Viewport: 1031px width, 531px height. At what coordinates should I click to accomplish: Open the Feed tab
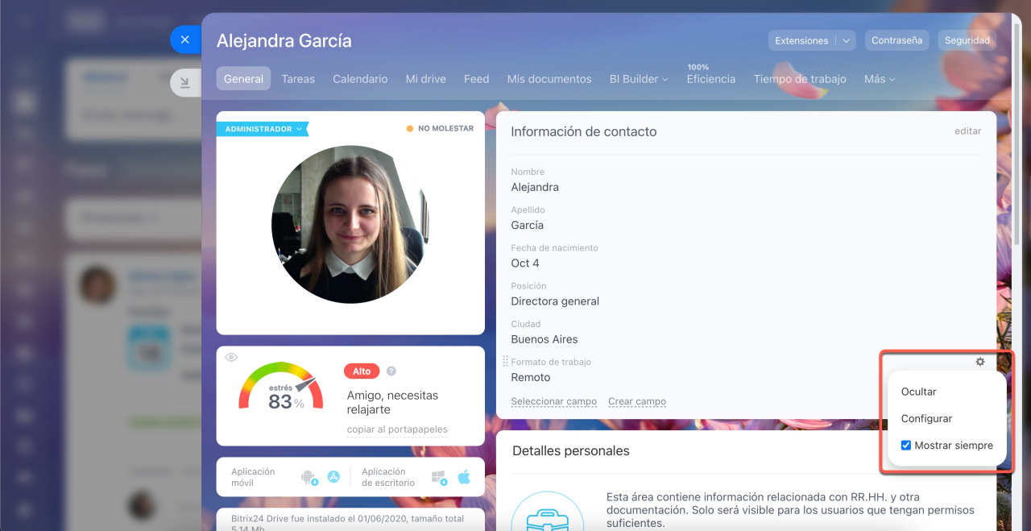point(477,79)
